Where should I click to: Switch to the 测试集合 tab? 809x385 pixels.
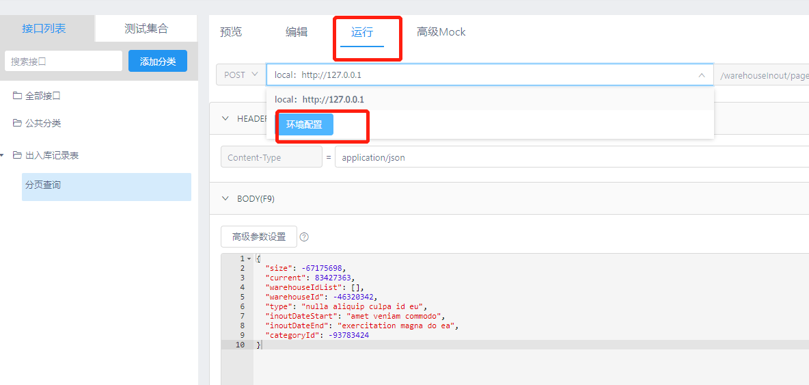tap(146, 29)
